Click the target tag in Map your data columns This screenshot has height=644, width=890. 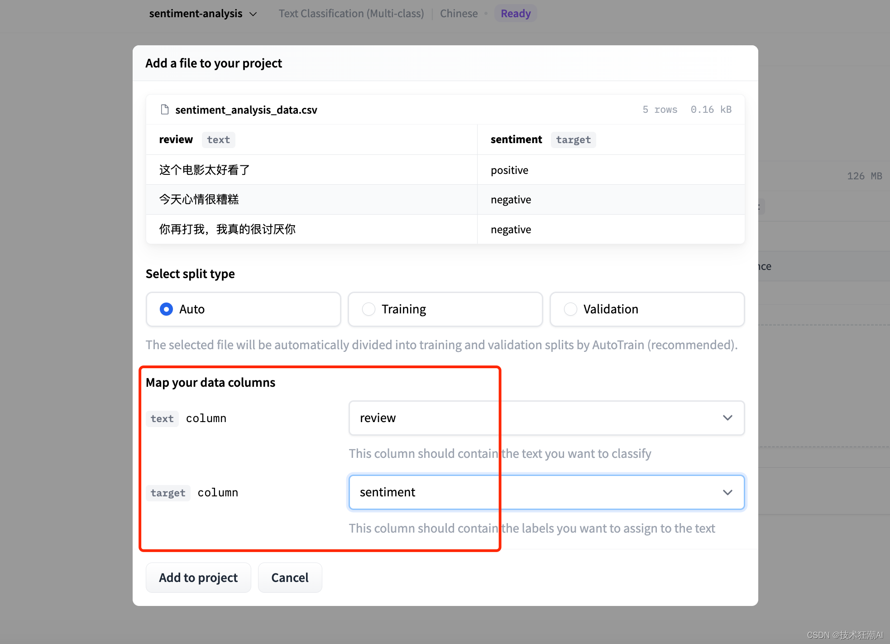(x=167, y=493)
